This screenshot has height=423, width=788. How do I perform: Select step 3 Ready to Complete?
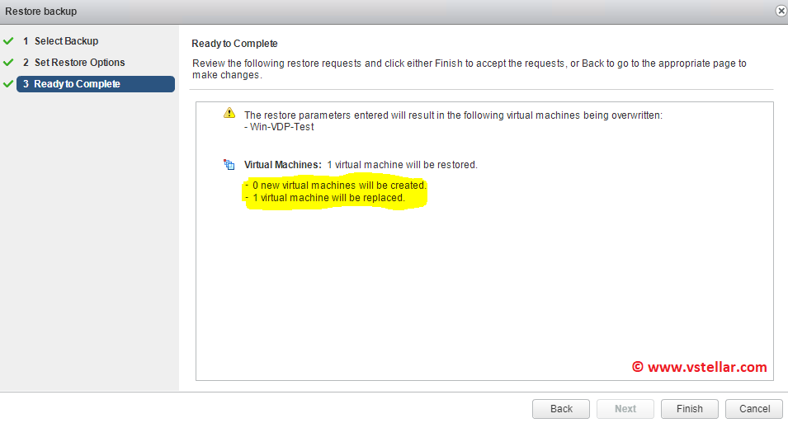pyautogui.click(x=77, y=84)
